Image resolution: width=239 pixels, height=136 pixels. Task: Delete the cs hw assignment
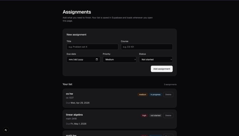(x=168, y=94)
